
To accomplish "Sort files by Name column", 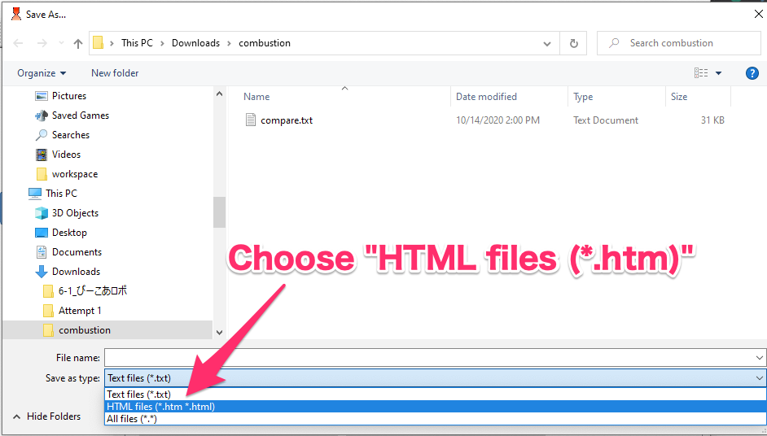I will pos(256,97).
